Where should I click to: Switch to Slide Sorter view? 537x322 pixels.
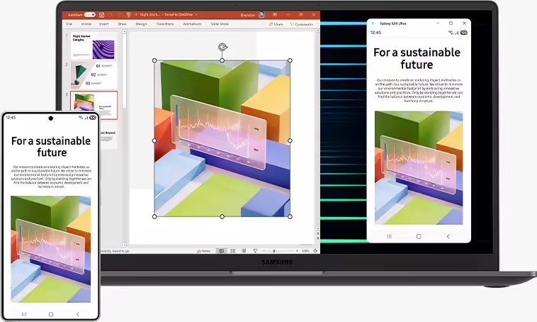[x=233, y=250]
